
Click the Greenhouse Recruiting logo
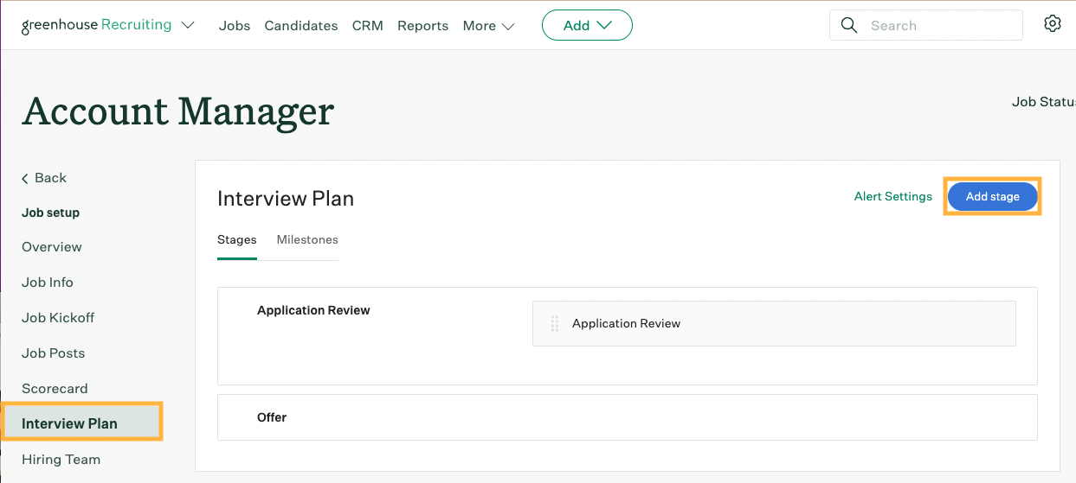tap(96, 25)
